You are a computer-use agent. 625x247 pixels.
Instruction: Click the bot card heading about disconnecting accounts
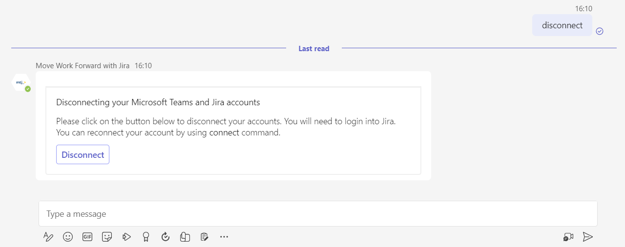[x=158, y=102]
